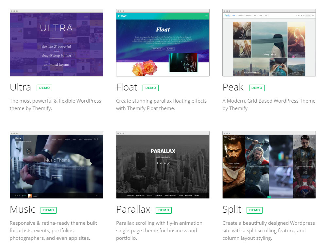This screenshot has height=247, width=327.
Task: Select the Music theme guitar preview
Action: coord(57,165)
